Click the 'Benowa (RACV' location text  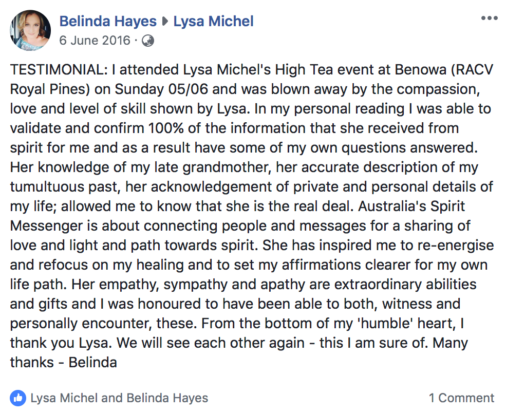coord(444,70)
